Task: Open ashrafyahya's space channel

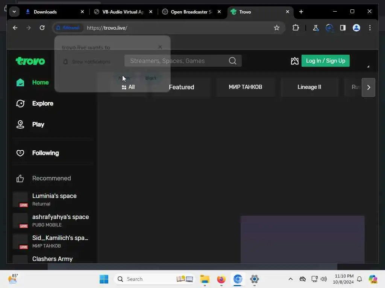Action: [x=52, y=220]
